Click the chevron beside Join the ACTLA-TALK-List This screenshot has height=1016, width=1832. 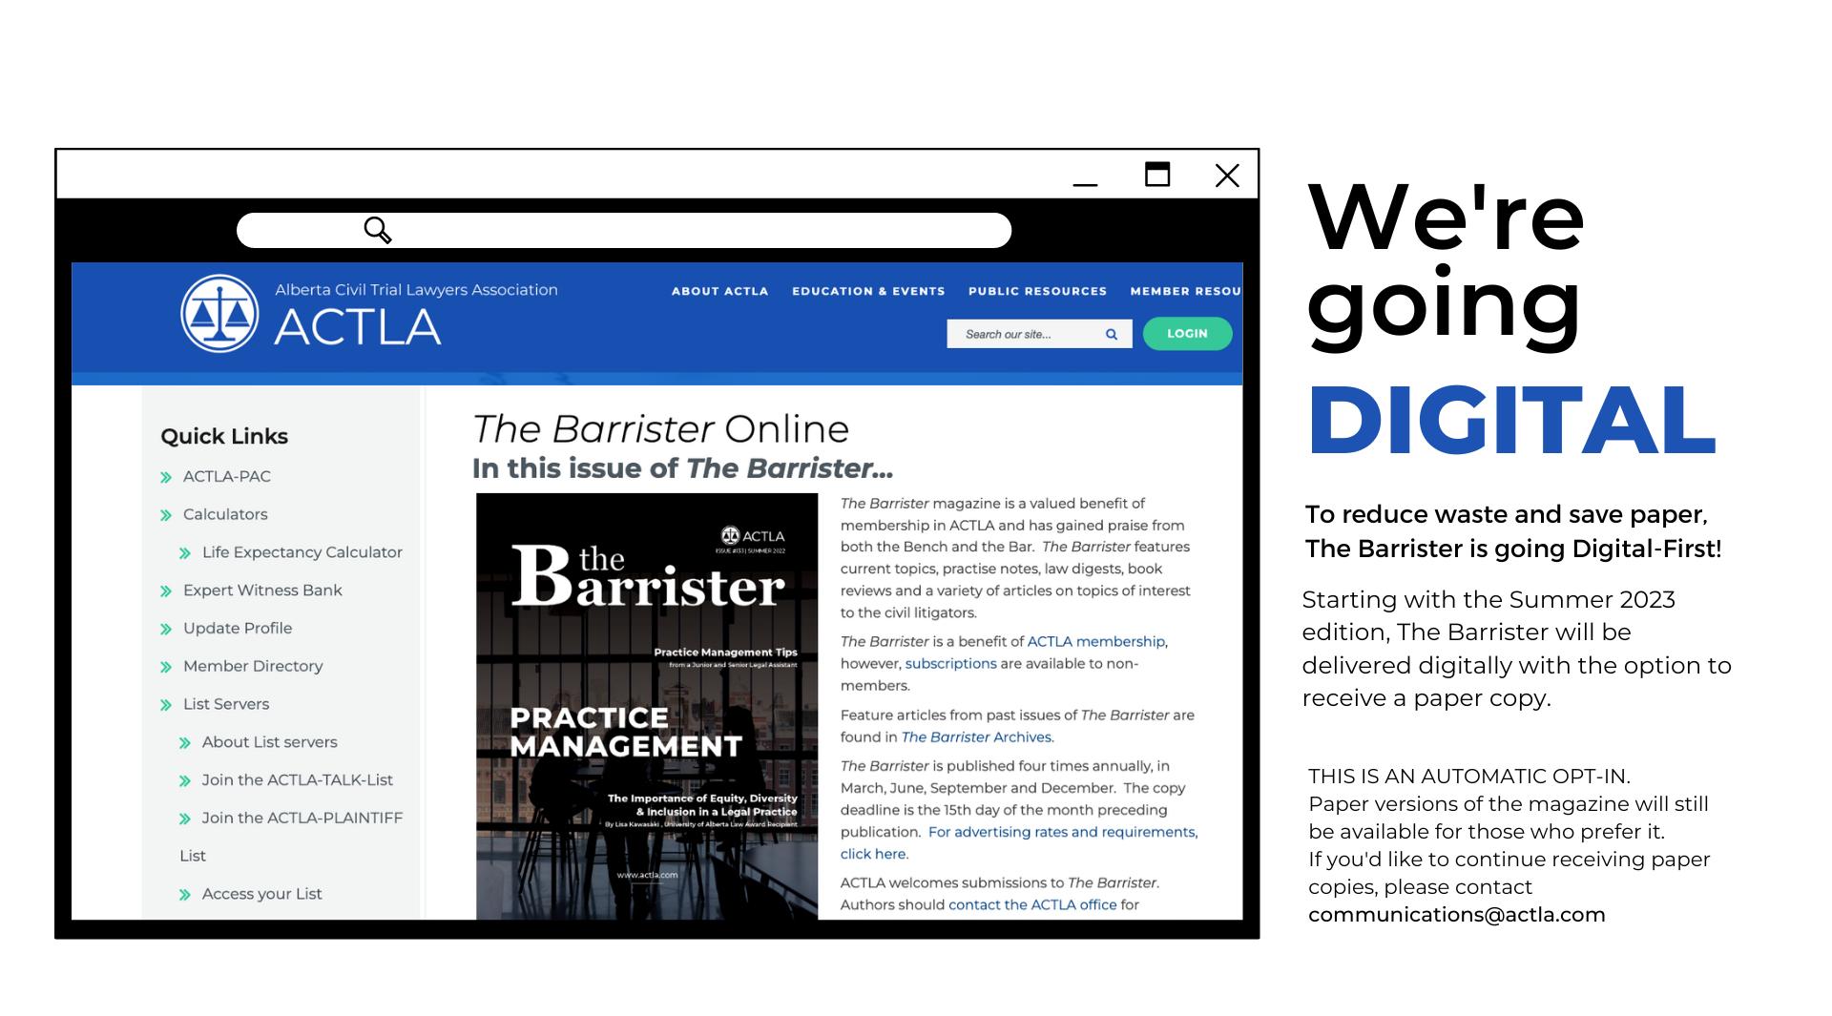[x=185, y=781]
